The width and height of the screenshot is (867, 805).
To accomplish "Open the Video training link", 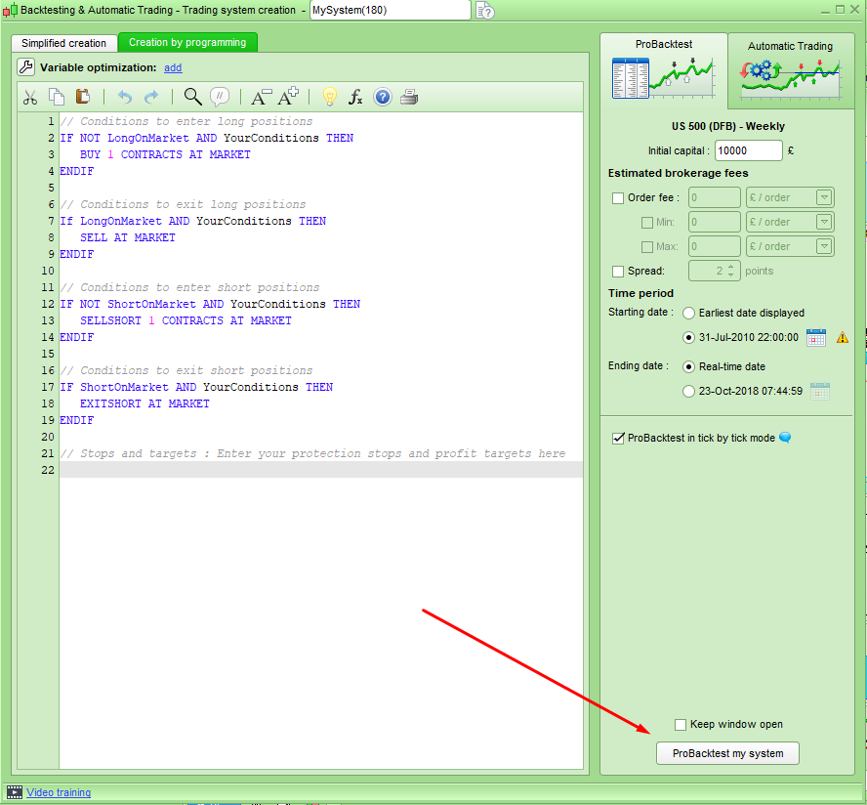I will coord(59,792).
